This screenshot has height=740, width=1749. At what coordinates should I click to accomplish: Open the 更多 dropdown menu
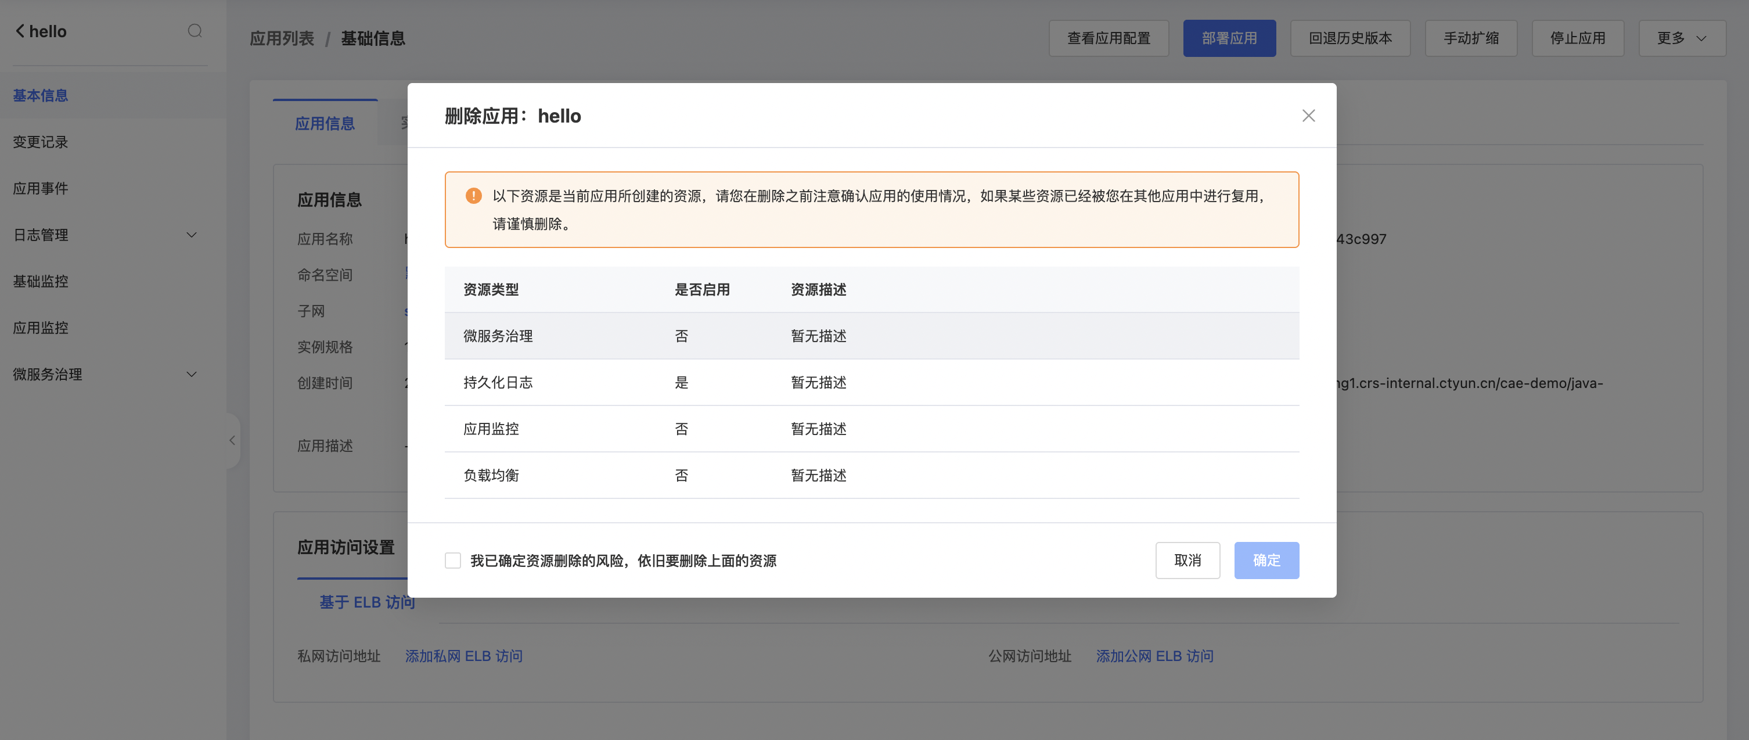click(1681, 39)
